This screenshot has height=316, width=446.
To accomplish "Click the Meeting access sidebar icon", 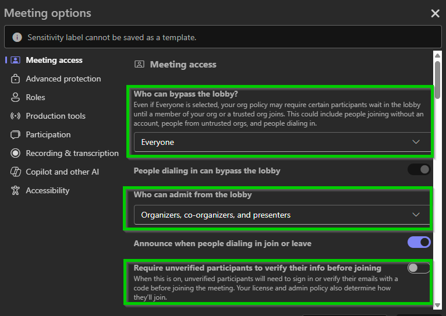I will tap(15, 60).
